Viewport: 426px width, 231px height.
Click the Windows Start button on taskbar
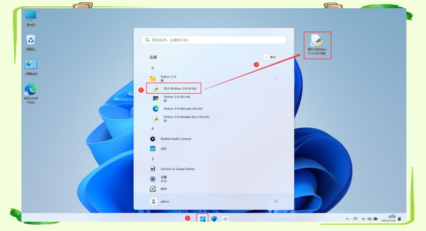click(x=202, y=219)
